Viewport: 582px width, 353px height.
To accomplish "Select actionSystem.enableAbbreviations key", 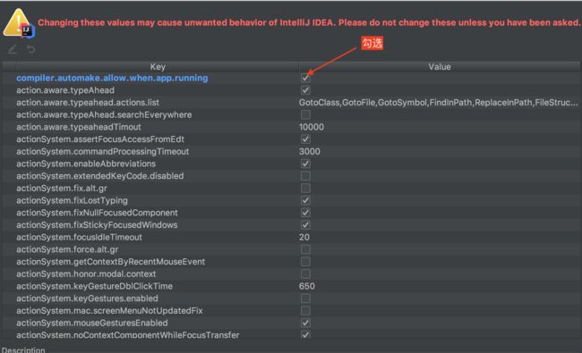I will point(86,164).
